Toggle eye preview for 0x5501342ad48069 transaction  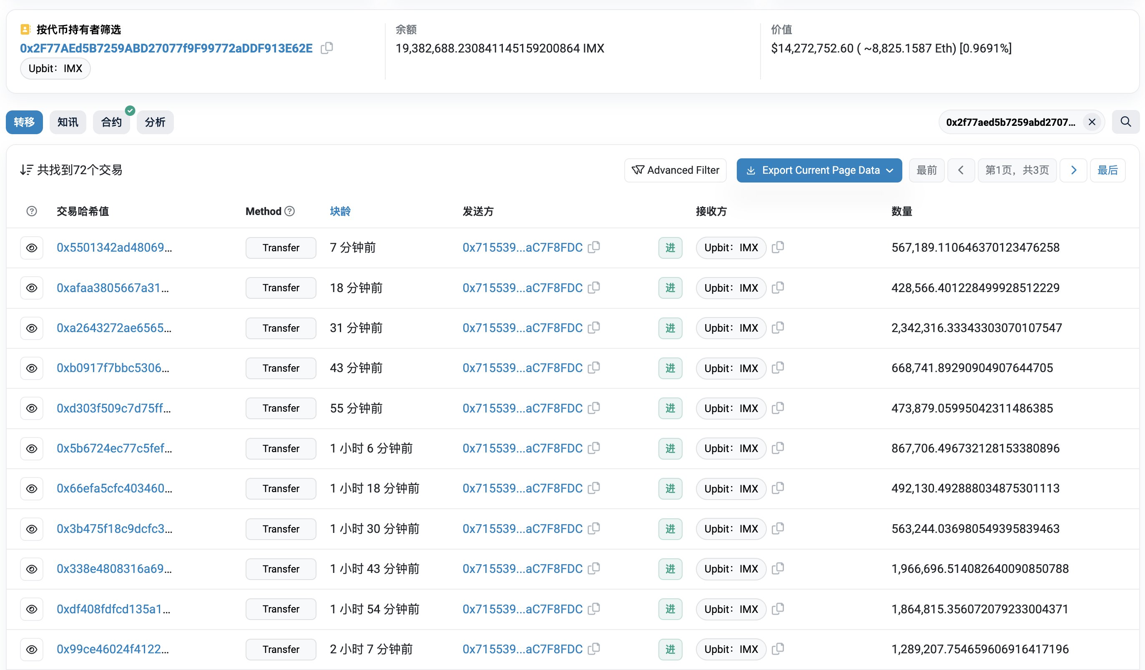tap(31, 248)
